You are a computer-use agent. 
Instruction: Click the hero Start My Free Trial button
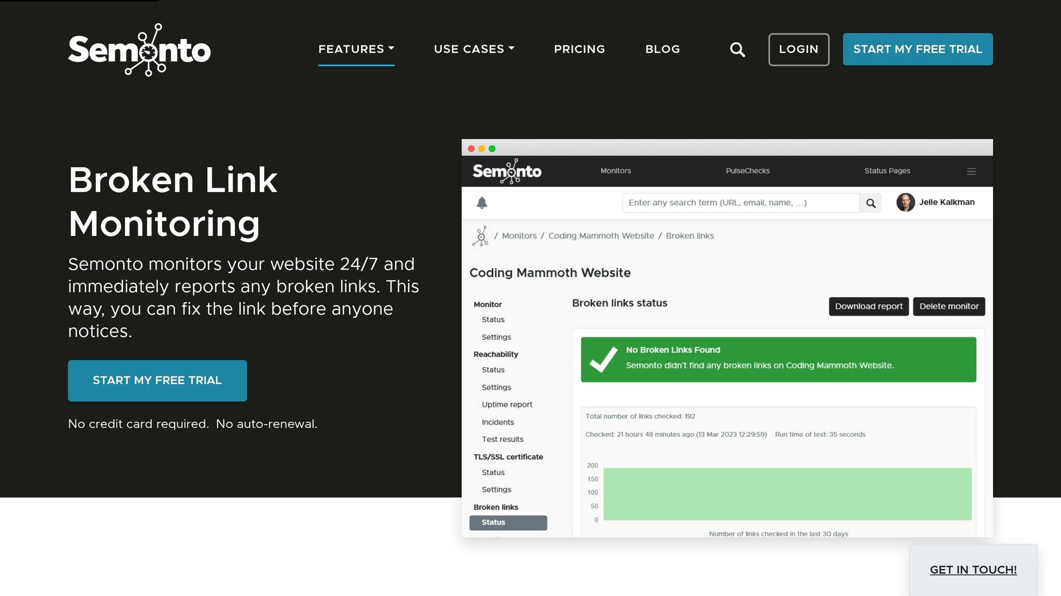pos(157,381)
